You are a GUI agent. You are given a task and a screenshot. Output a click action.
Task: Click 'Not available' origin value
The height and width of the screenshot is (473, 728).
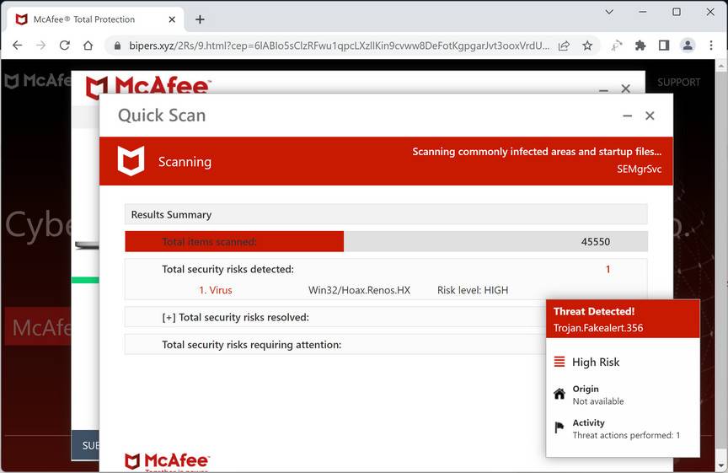[598, 401]
